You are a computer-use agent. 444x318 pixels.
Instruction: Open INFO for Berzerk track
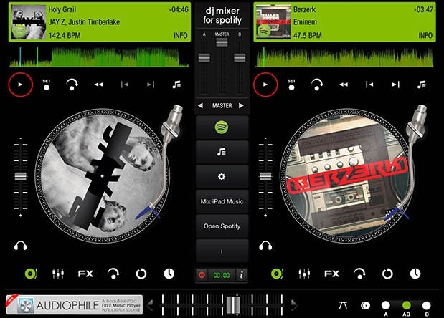425,35
